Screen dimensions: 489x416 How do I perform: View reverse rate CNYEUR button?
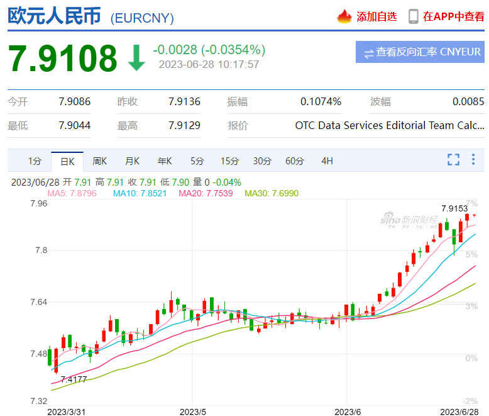pyautogui.click(x=420, y=52)
